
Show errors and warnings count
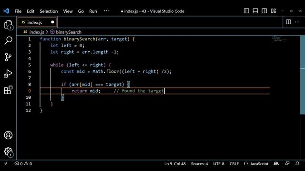(x=23, y=163)
